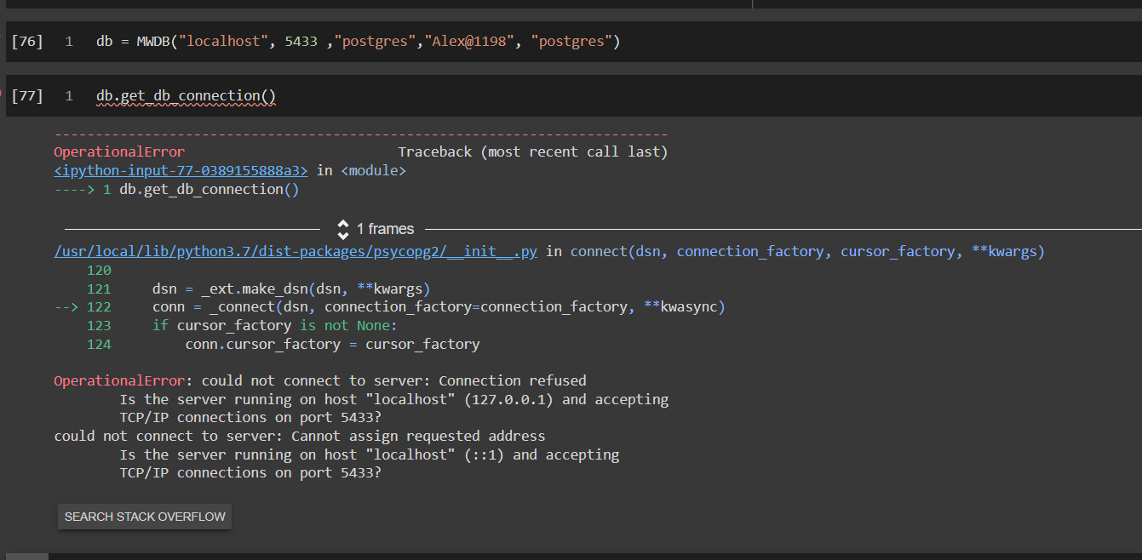The image size is (1142, 560).
Task: Open the ipython-input-77 traceback link
Action: click(x=181, y=170)
